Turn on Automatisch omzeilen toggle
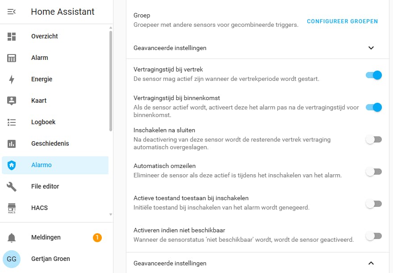 click(x=374, y=172)
